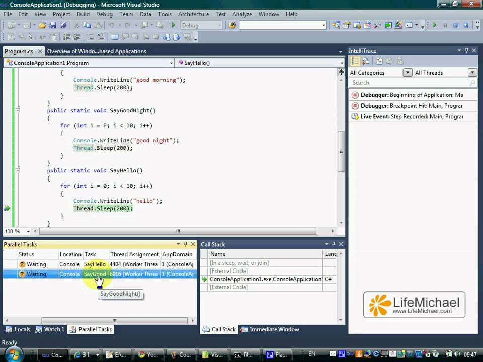This screenshot has width=483, height=362.
Task: Switch to the Immediate Window tab
Action: pyautogui.click(x=270, y=329)
